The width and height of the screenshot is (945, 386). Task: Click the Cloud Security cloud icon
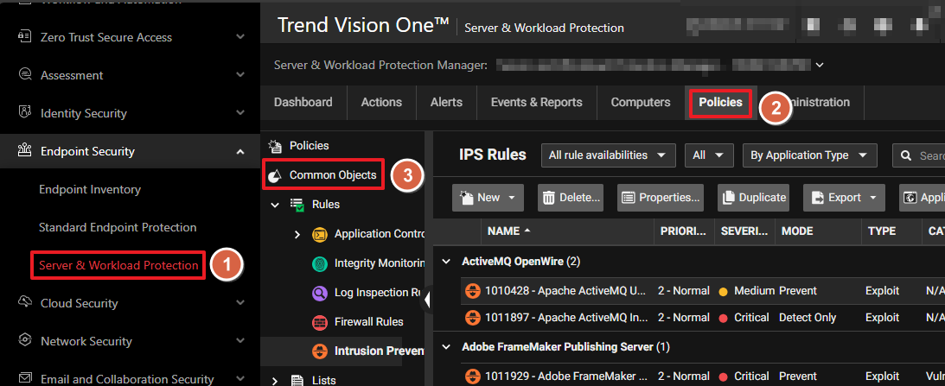tap(25, 303)
